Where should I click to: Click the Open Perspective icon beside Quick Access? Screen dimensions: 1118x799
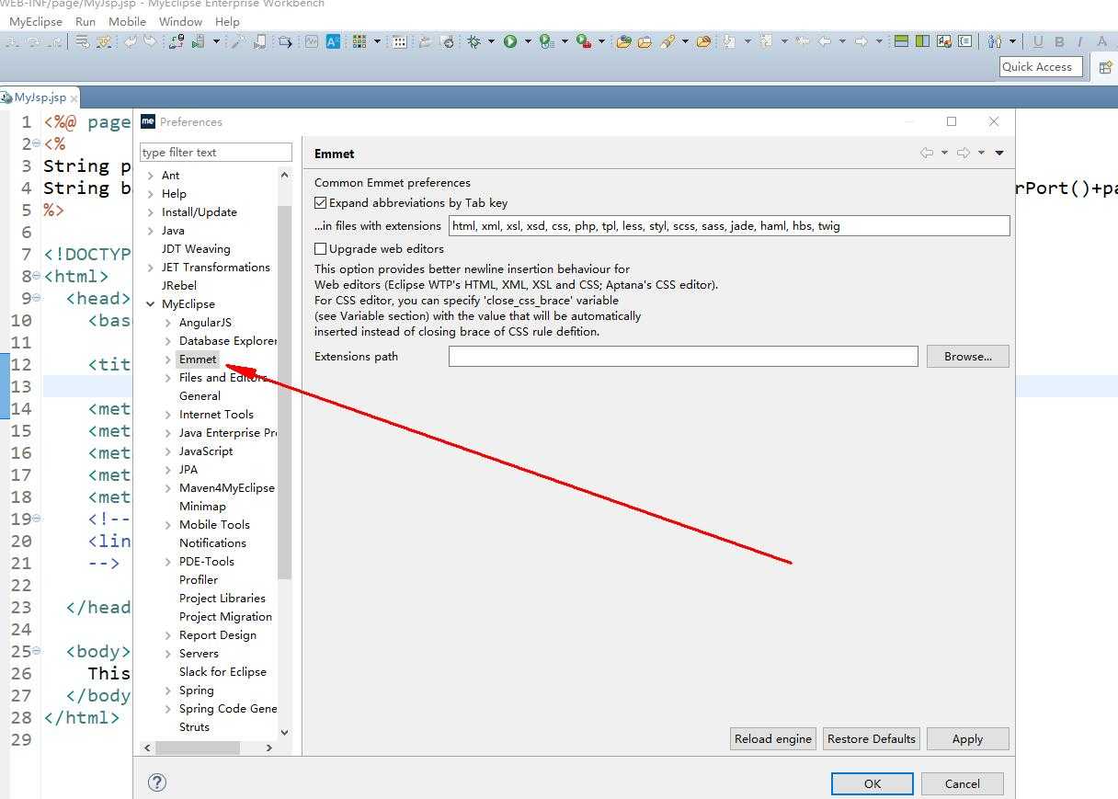tap(1106, 67)
